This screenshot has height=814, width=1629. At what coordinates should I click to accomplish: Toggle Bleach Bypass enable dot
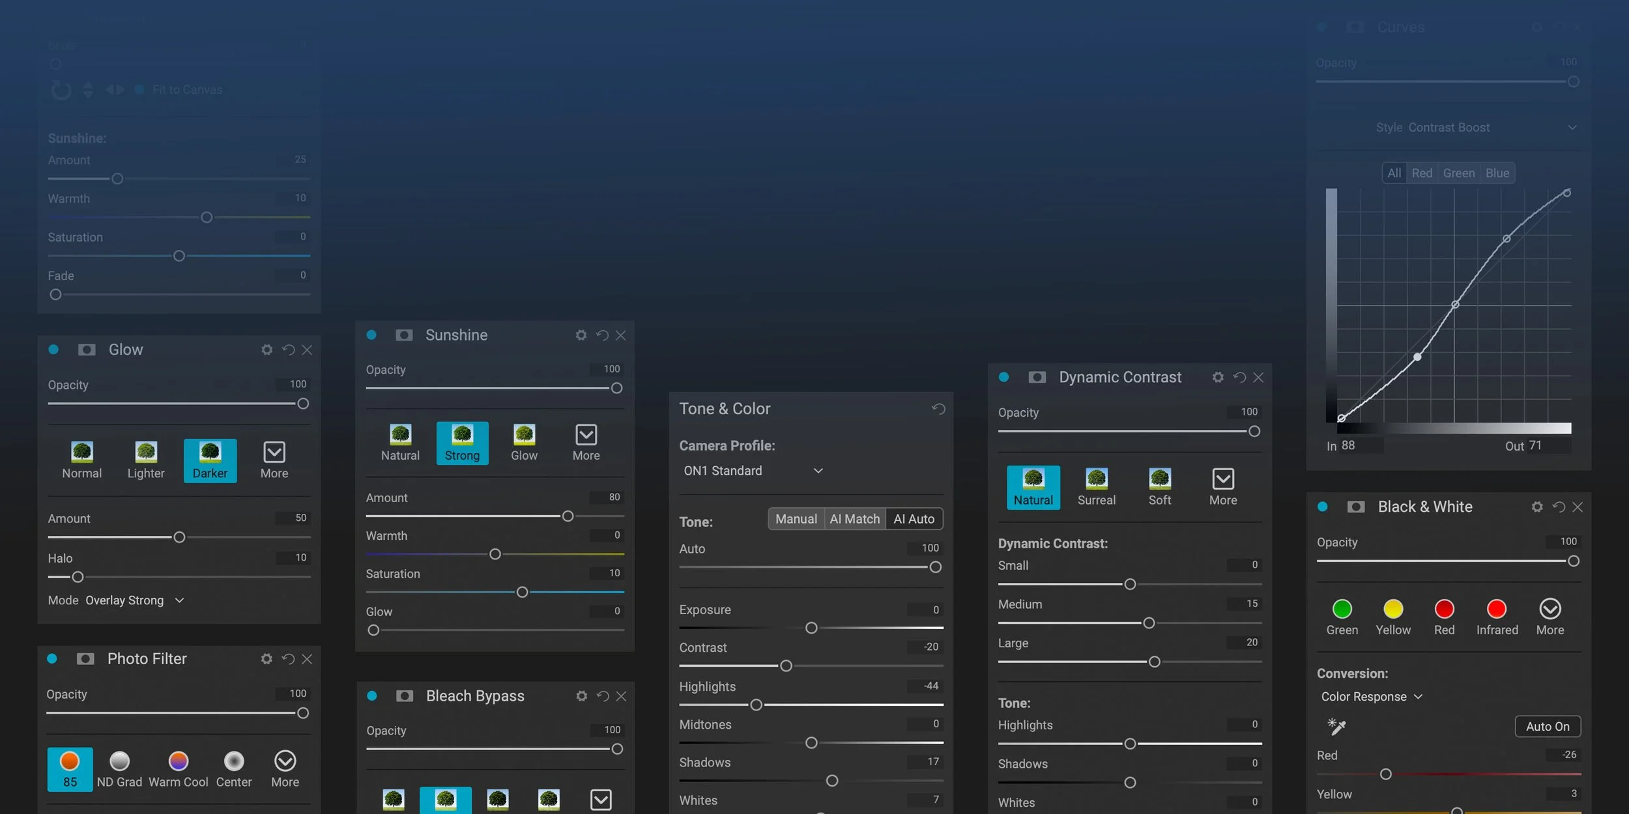[372, 696]
